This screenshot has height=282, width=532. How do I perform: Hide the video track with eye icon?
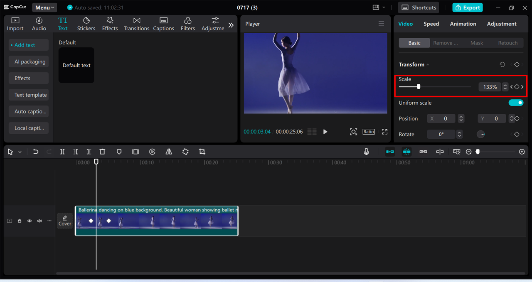[30, 221]
